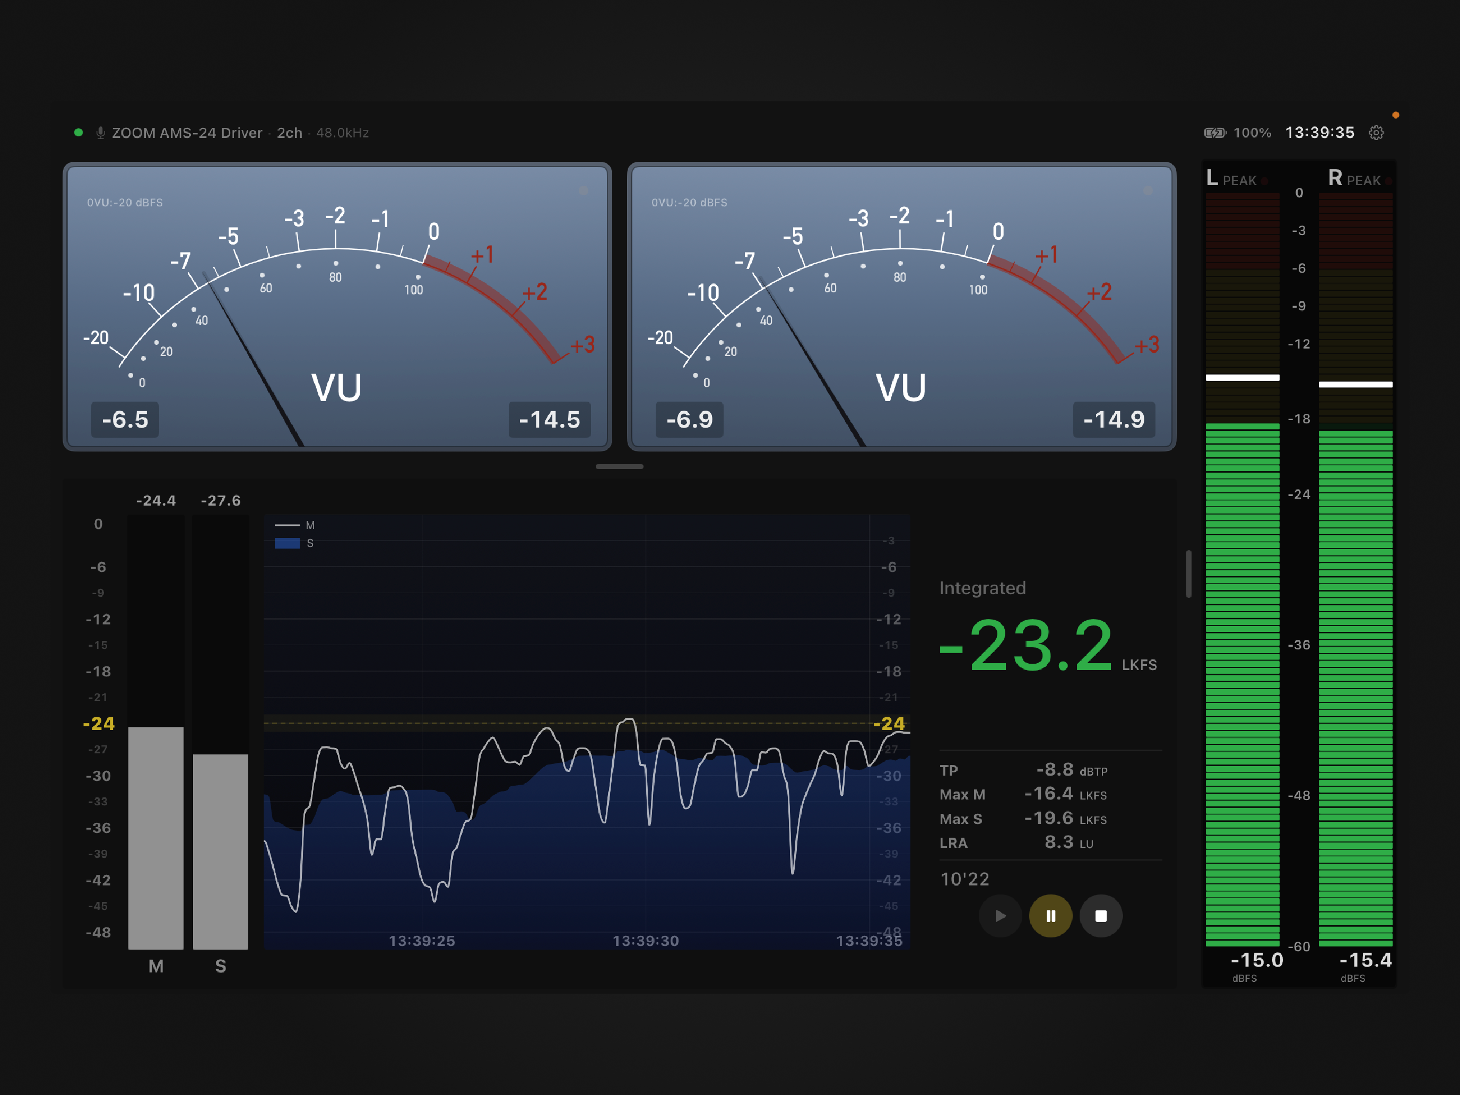Click the 13:39:30 timeline label
1460x1095 pixels.
click(646, 941)
